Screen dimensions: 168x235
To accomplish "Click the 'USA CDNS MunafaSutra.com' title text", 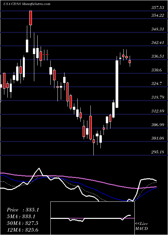I will [27, 4].
